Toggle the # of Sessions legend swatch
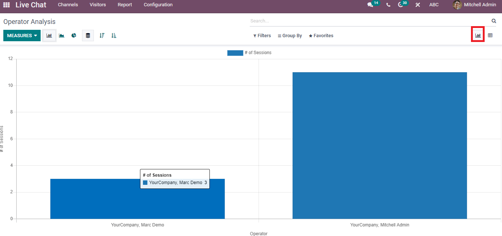The height and width of the screenshot is (236, 502). click(x=235, y=53)
